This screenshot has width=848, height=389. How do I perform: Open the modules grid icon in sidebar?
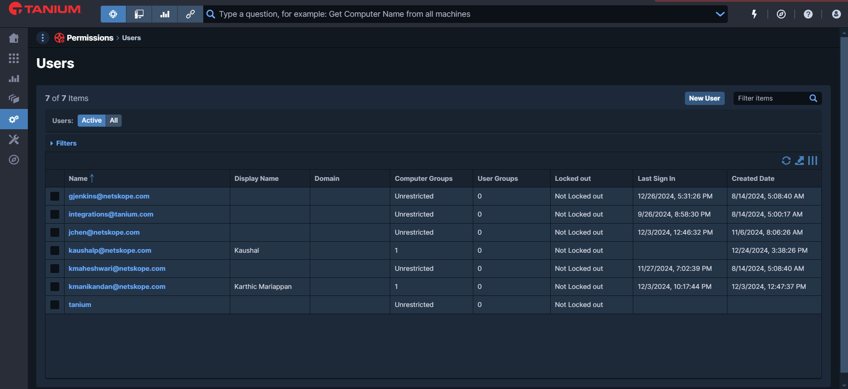click(14, 58)
